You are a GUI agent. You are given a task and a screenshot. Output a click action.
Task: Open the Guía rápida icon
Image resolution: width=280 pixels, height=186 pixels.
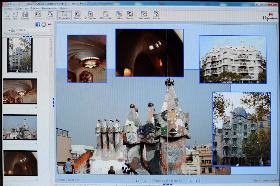144,15
